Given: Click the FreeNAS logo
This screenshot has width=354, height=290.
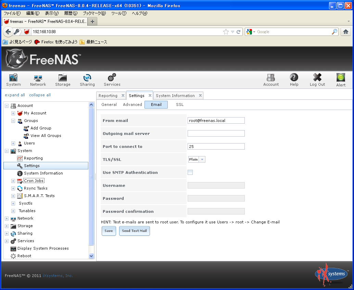Looking at the screenshot, I should 43,59.
